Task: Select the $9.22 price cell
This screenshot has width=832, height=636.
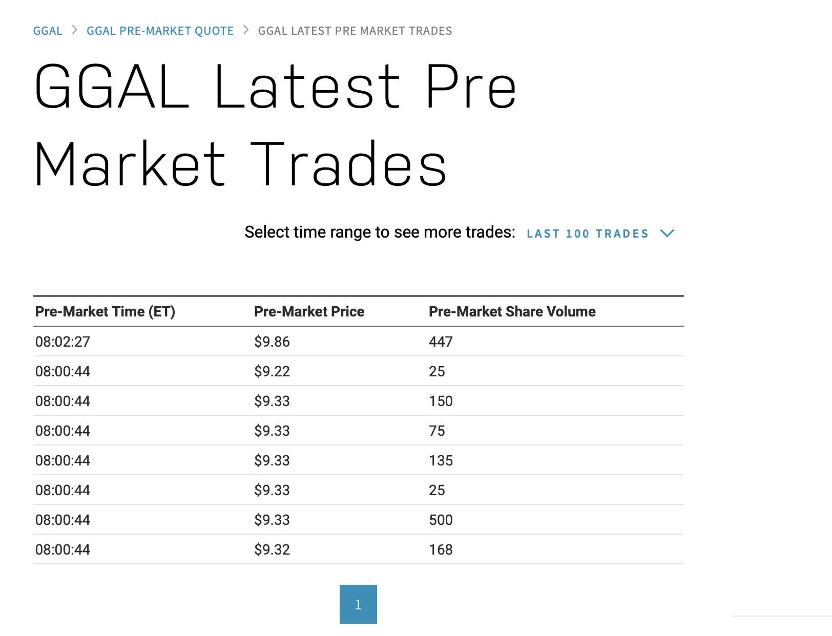Action: pyautogui.click(x=272, y=371)
